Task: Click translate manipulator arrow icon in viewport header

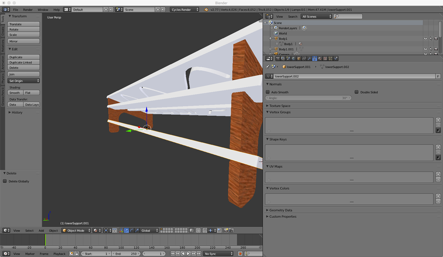Action: (x=127, y=231)
